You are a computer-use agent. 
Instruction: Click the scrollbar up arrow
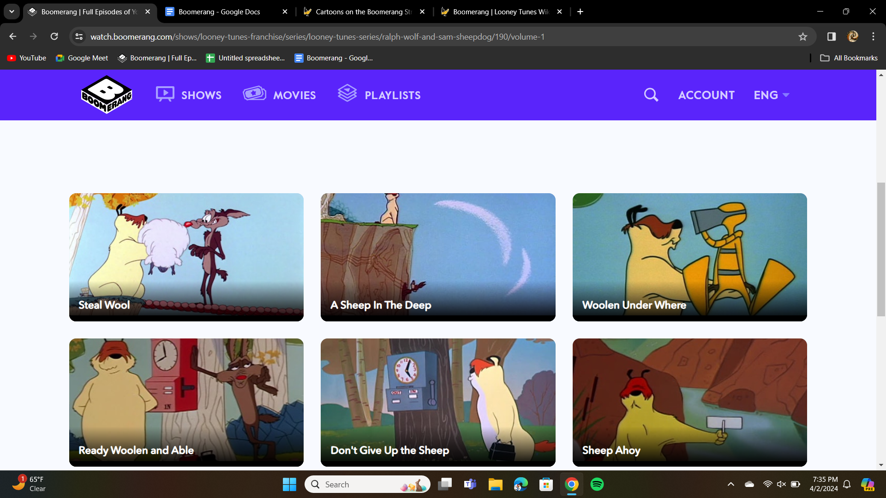pos(881,74)
